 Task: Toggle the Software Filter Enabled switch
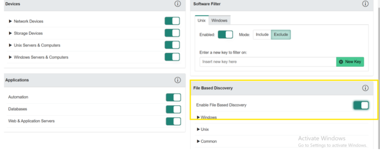click(225, 34)
